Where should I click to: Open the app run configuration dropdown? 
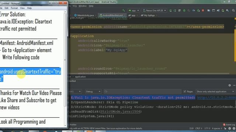(133, 11)
